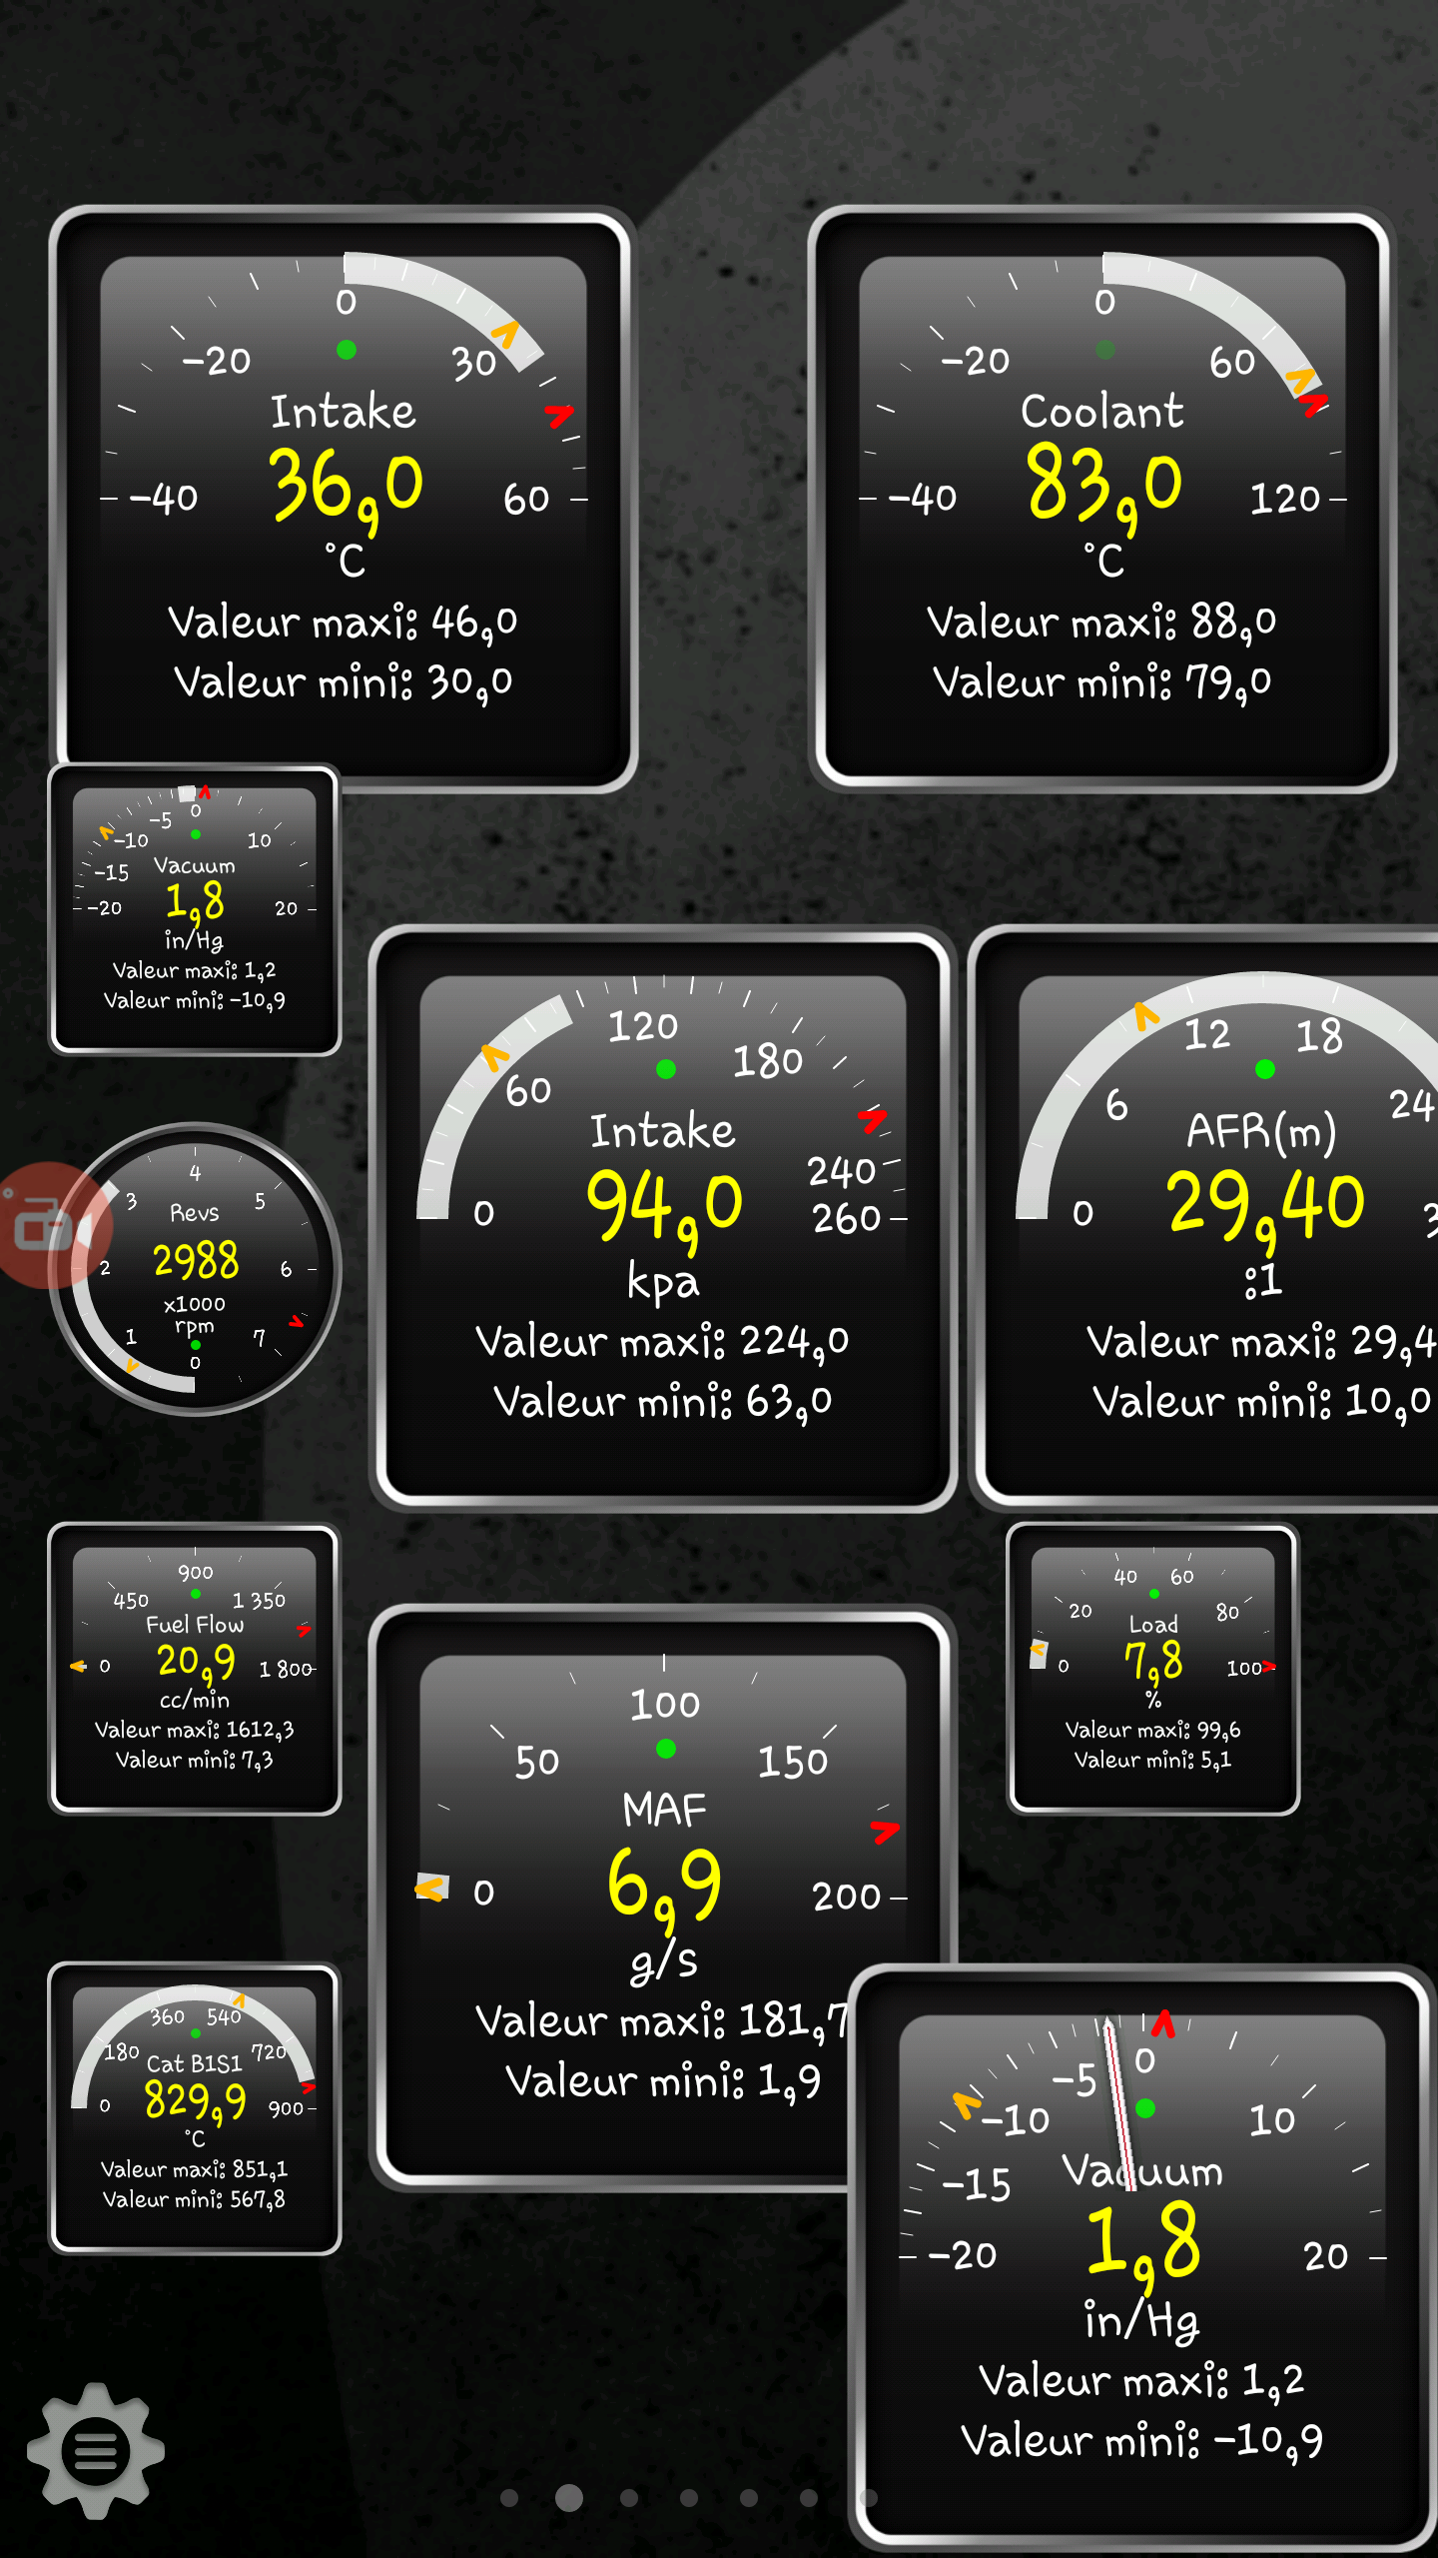Tap the highlighted current page dot
1438x2558 pixels.
[569, 2498]
